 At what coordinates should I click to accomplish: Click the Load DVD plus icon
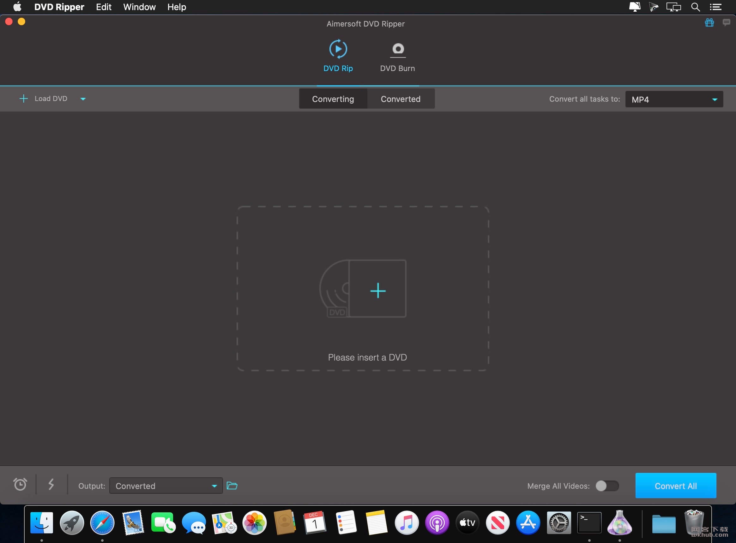coord(23,98)
